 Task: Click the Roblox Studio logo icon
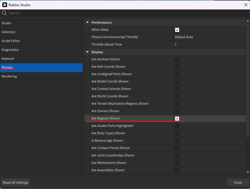5,5
